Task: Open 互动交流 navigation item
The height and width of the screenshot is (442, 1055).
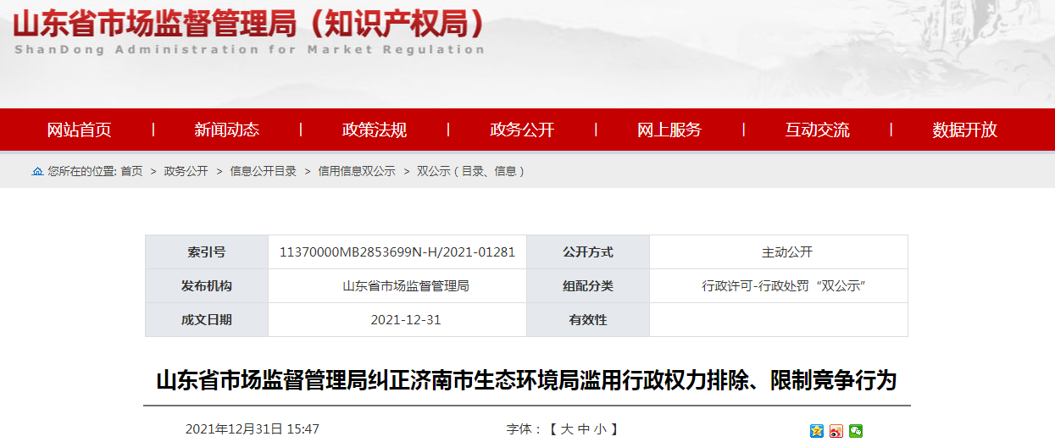Action: (x=817, y=130)
